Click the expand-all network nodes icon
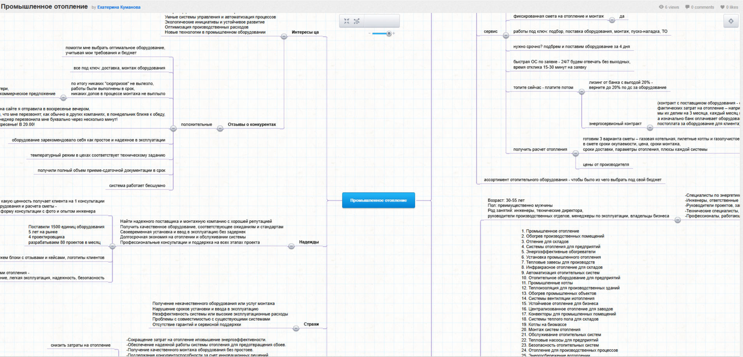This screenshot has height=357, width=743. pos(357,21)
